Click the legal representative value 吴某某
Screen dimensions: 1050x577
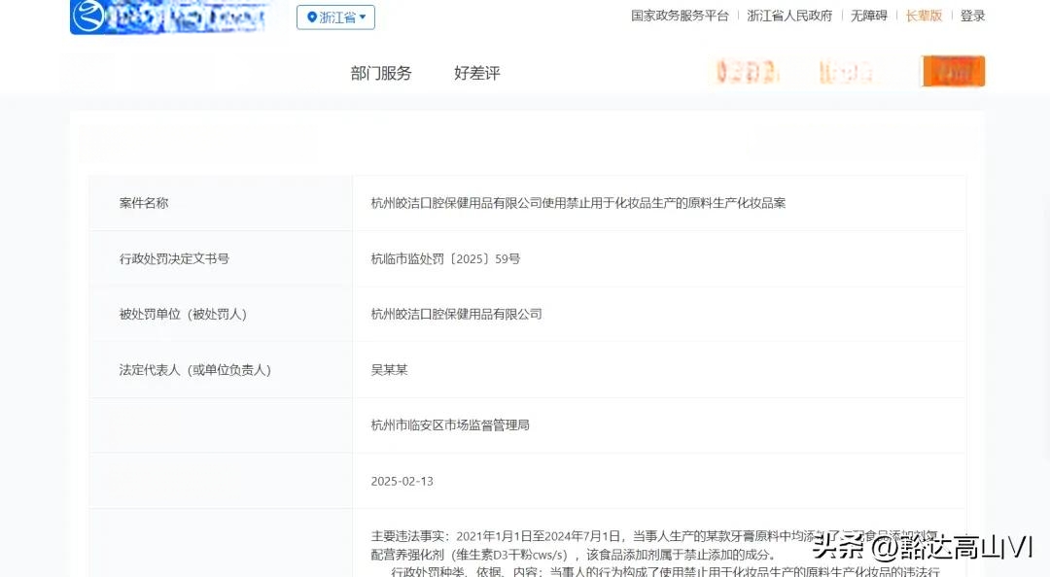pyautogui.click(x=389, y=369)
